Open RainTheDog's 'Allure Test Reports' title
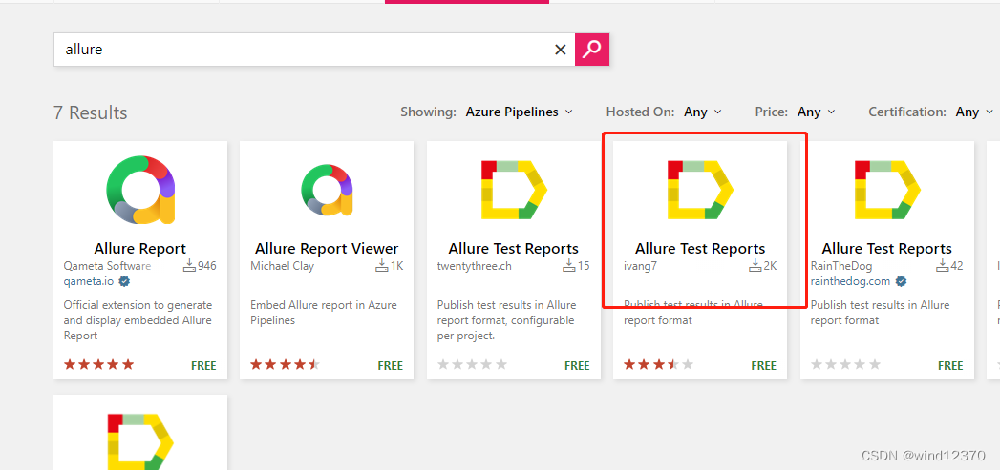The height and width of the screenshot is (470, 1000). pos(887,249)
